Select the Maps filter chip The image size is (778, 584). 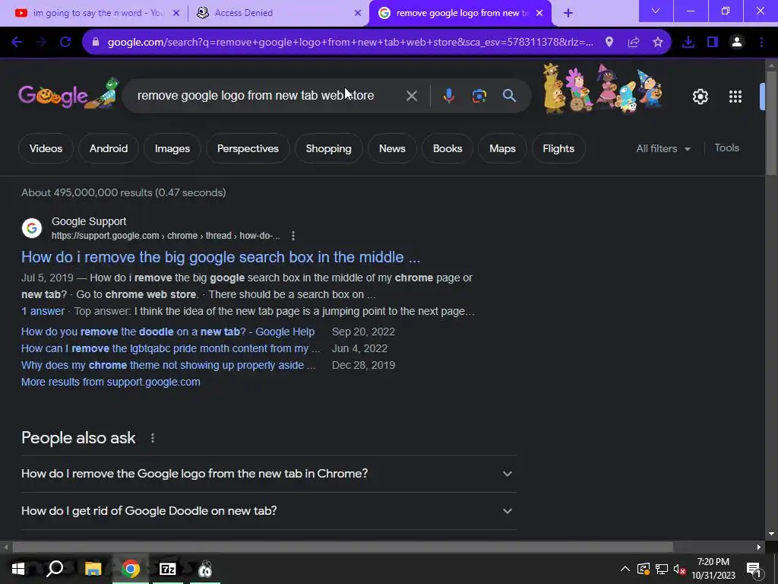point(502,148)
